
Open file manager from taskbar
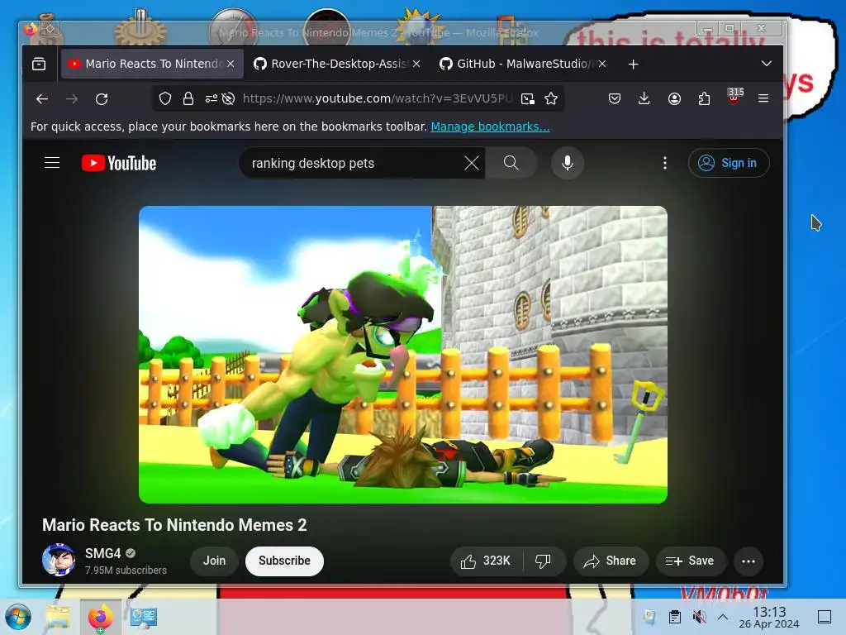(58, 617)
